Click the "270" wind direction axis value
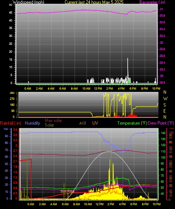The height and width of the screenshot is (209, 175). 12,99
